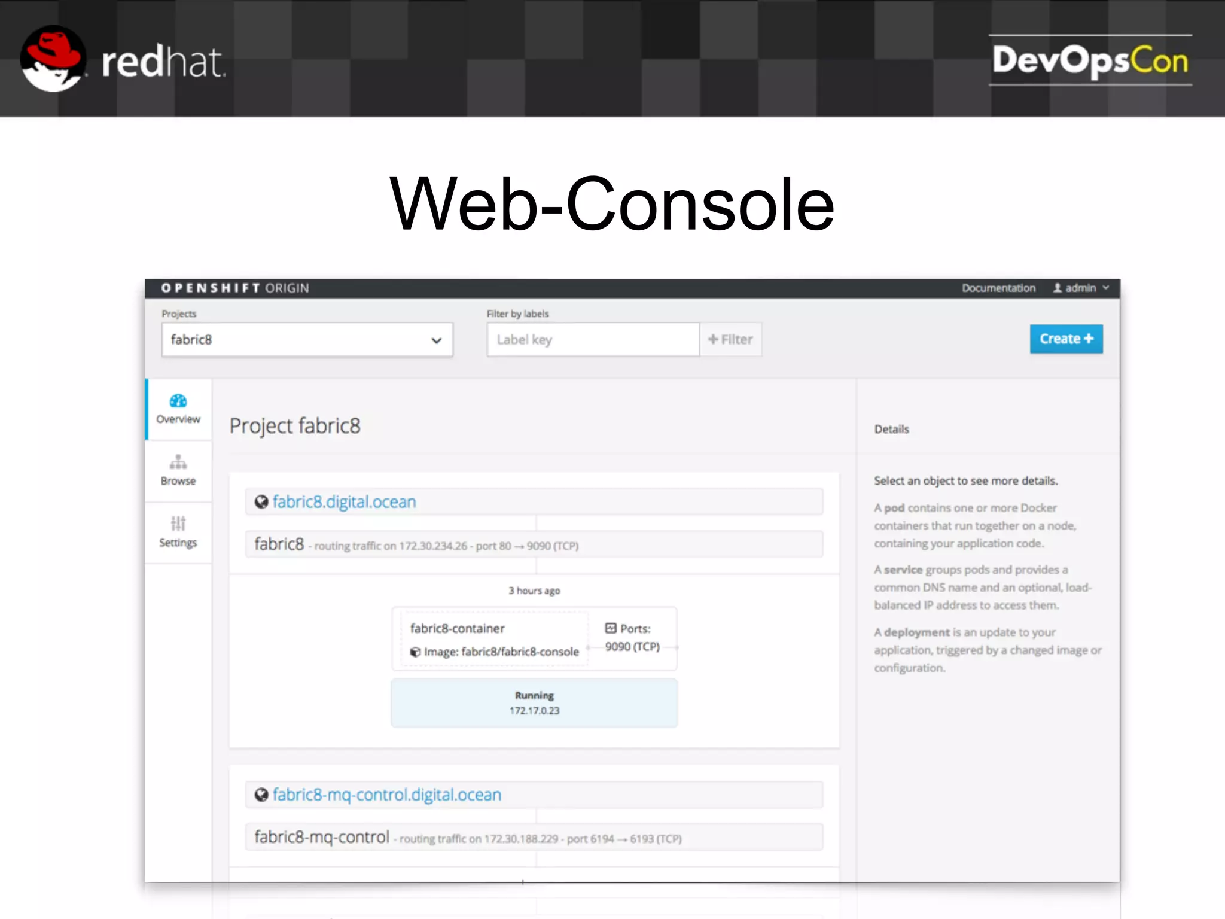Click the Browse hierarchy icon
This screenshot has height=919, width=1225.
pyautogui.click(x=178, y=462)
